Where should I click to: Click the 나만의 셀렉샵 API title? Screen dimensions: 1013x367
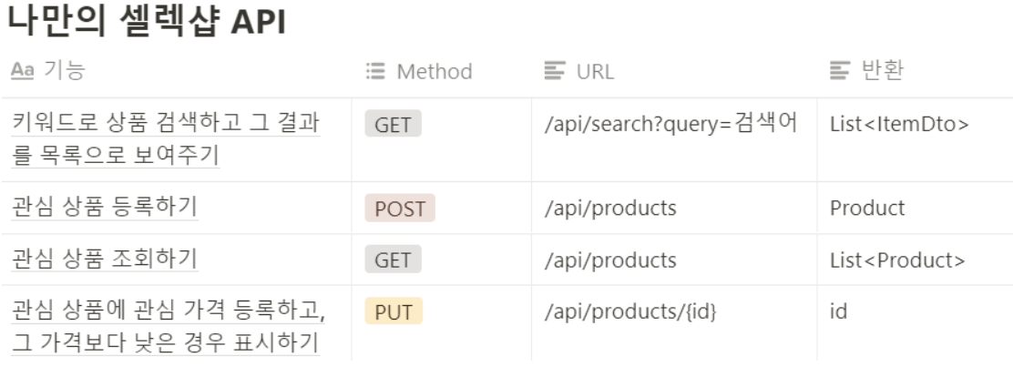pos(146,21)
